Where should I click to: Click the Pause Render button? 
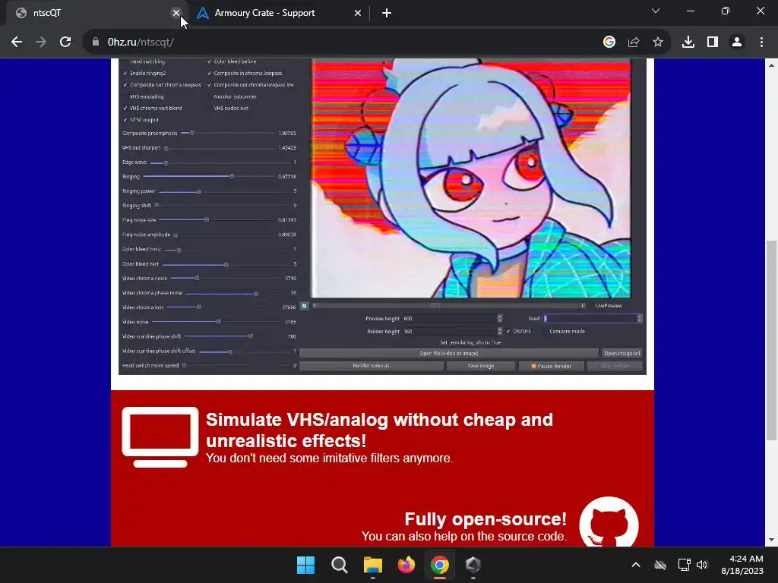(552, 366)
